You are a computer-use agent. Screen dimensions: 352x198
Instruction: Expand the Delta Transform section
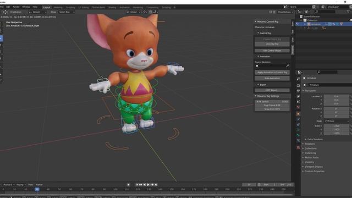[x=315, y=139]
